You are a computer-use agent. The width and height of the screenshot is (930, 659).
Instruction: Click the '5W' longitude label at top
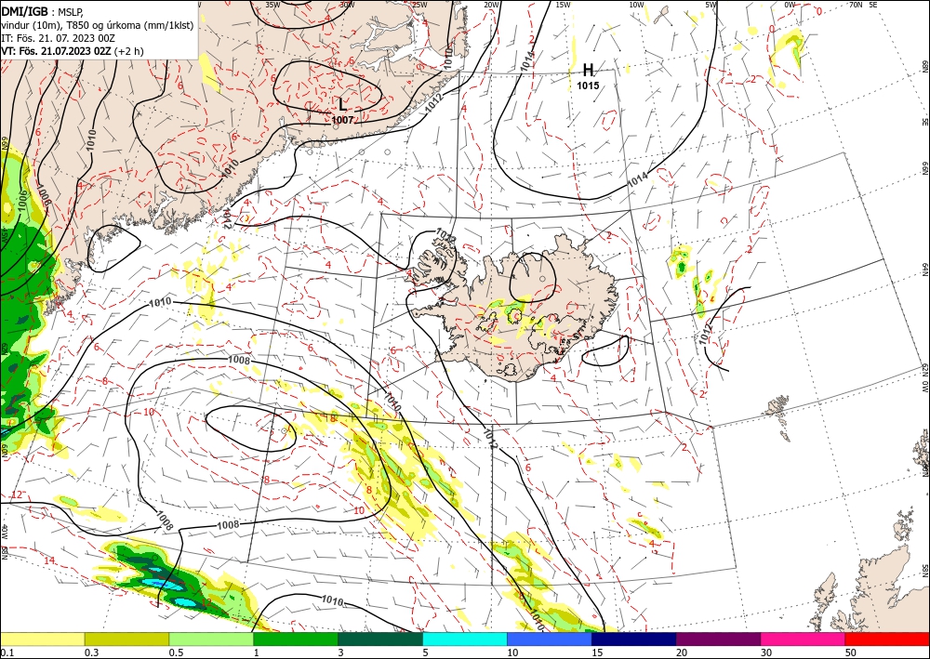pyautogui.click(x=711, y=5)
